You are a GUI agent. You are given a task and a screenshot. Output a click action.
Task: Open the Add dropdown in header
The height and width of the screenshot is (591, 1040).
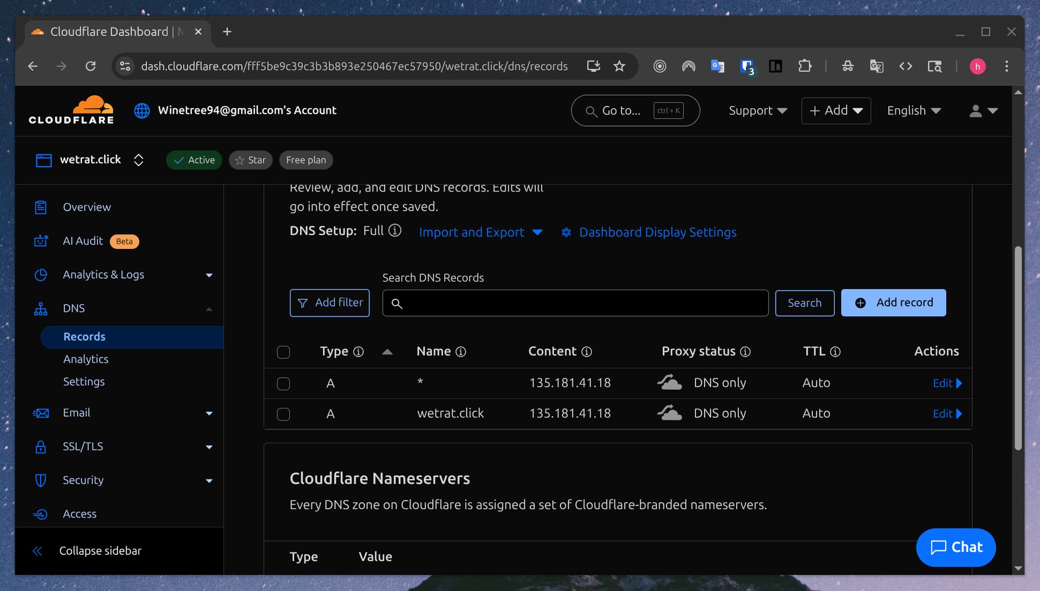tap(836, 110)
